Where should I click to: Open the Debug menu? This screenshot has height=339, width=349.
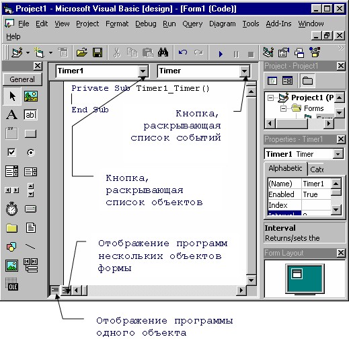(146, 24)
